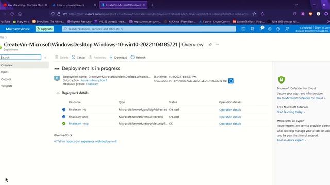The width and height of the screenshot is (330, 185).
Task: Open the Rightful Recovery bookmark
Action: [x=79, y=22]
